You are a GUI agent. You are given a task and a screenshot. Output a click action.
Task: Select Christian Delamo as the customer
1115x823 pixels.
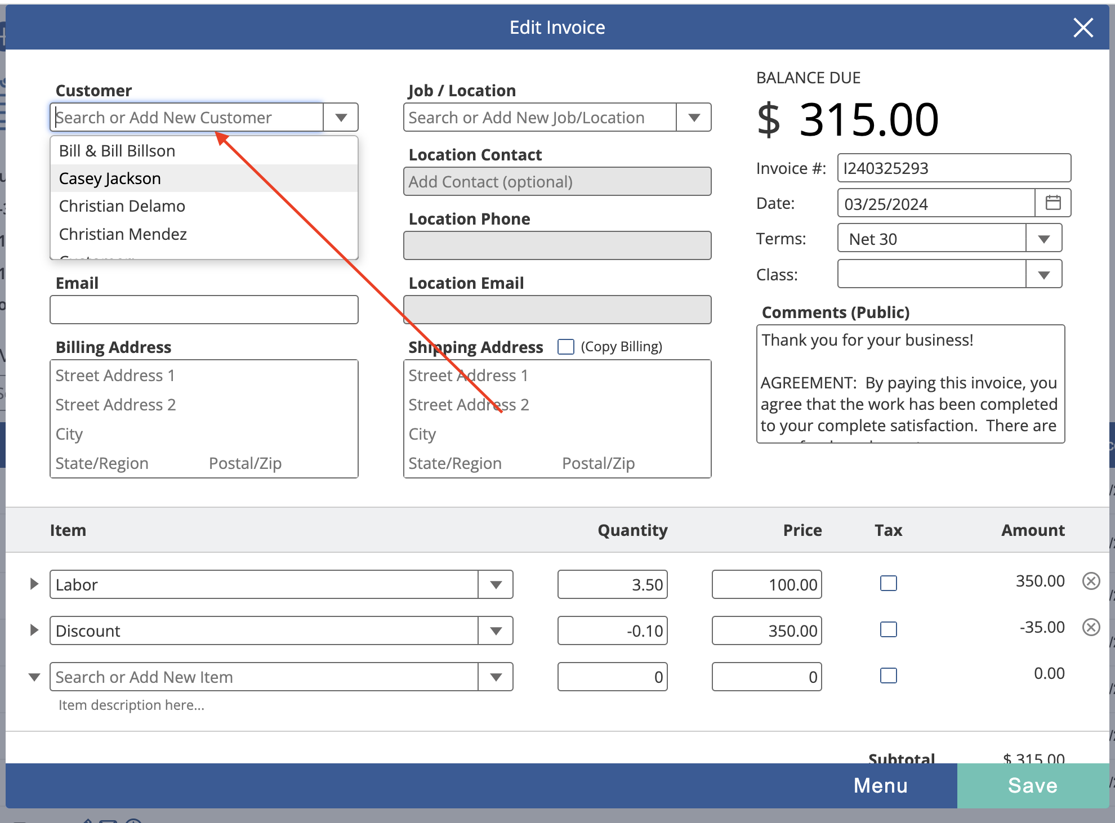click(x=122, y=206)
